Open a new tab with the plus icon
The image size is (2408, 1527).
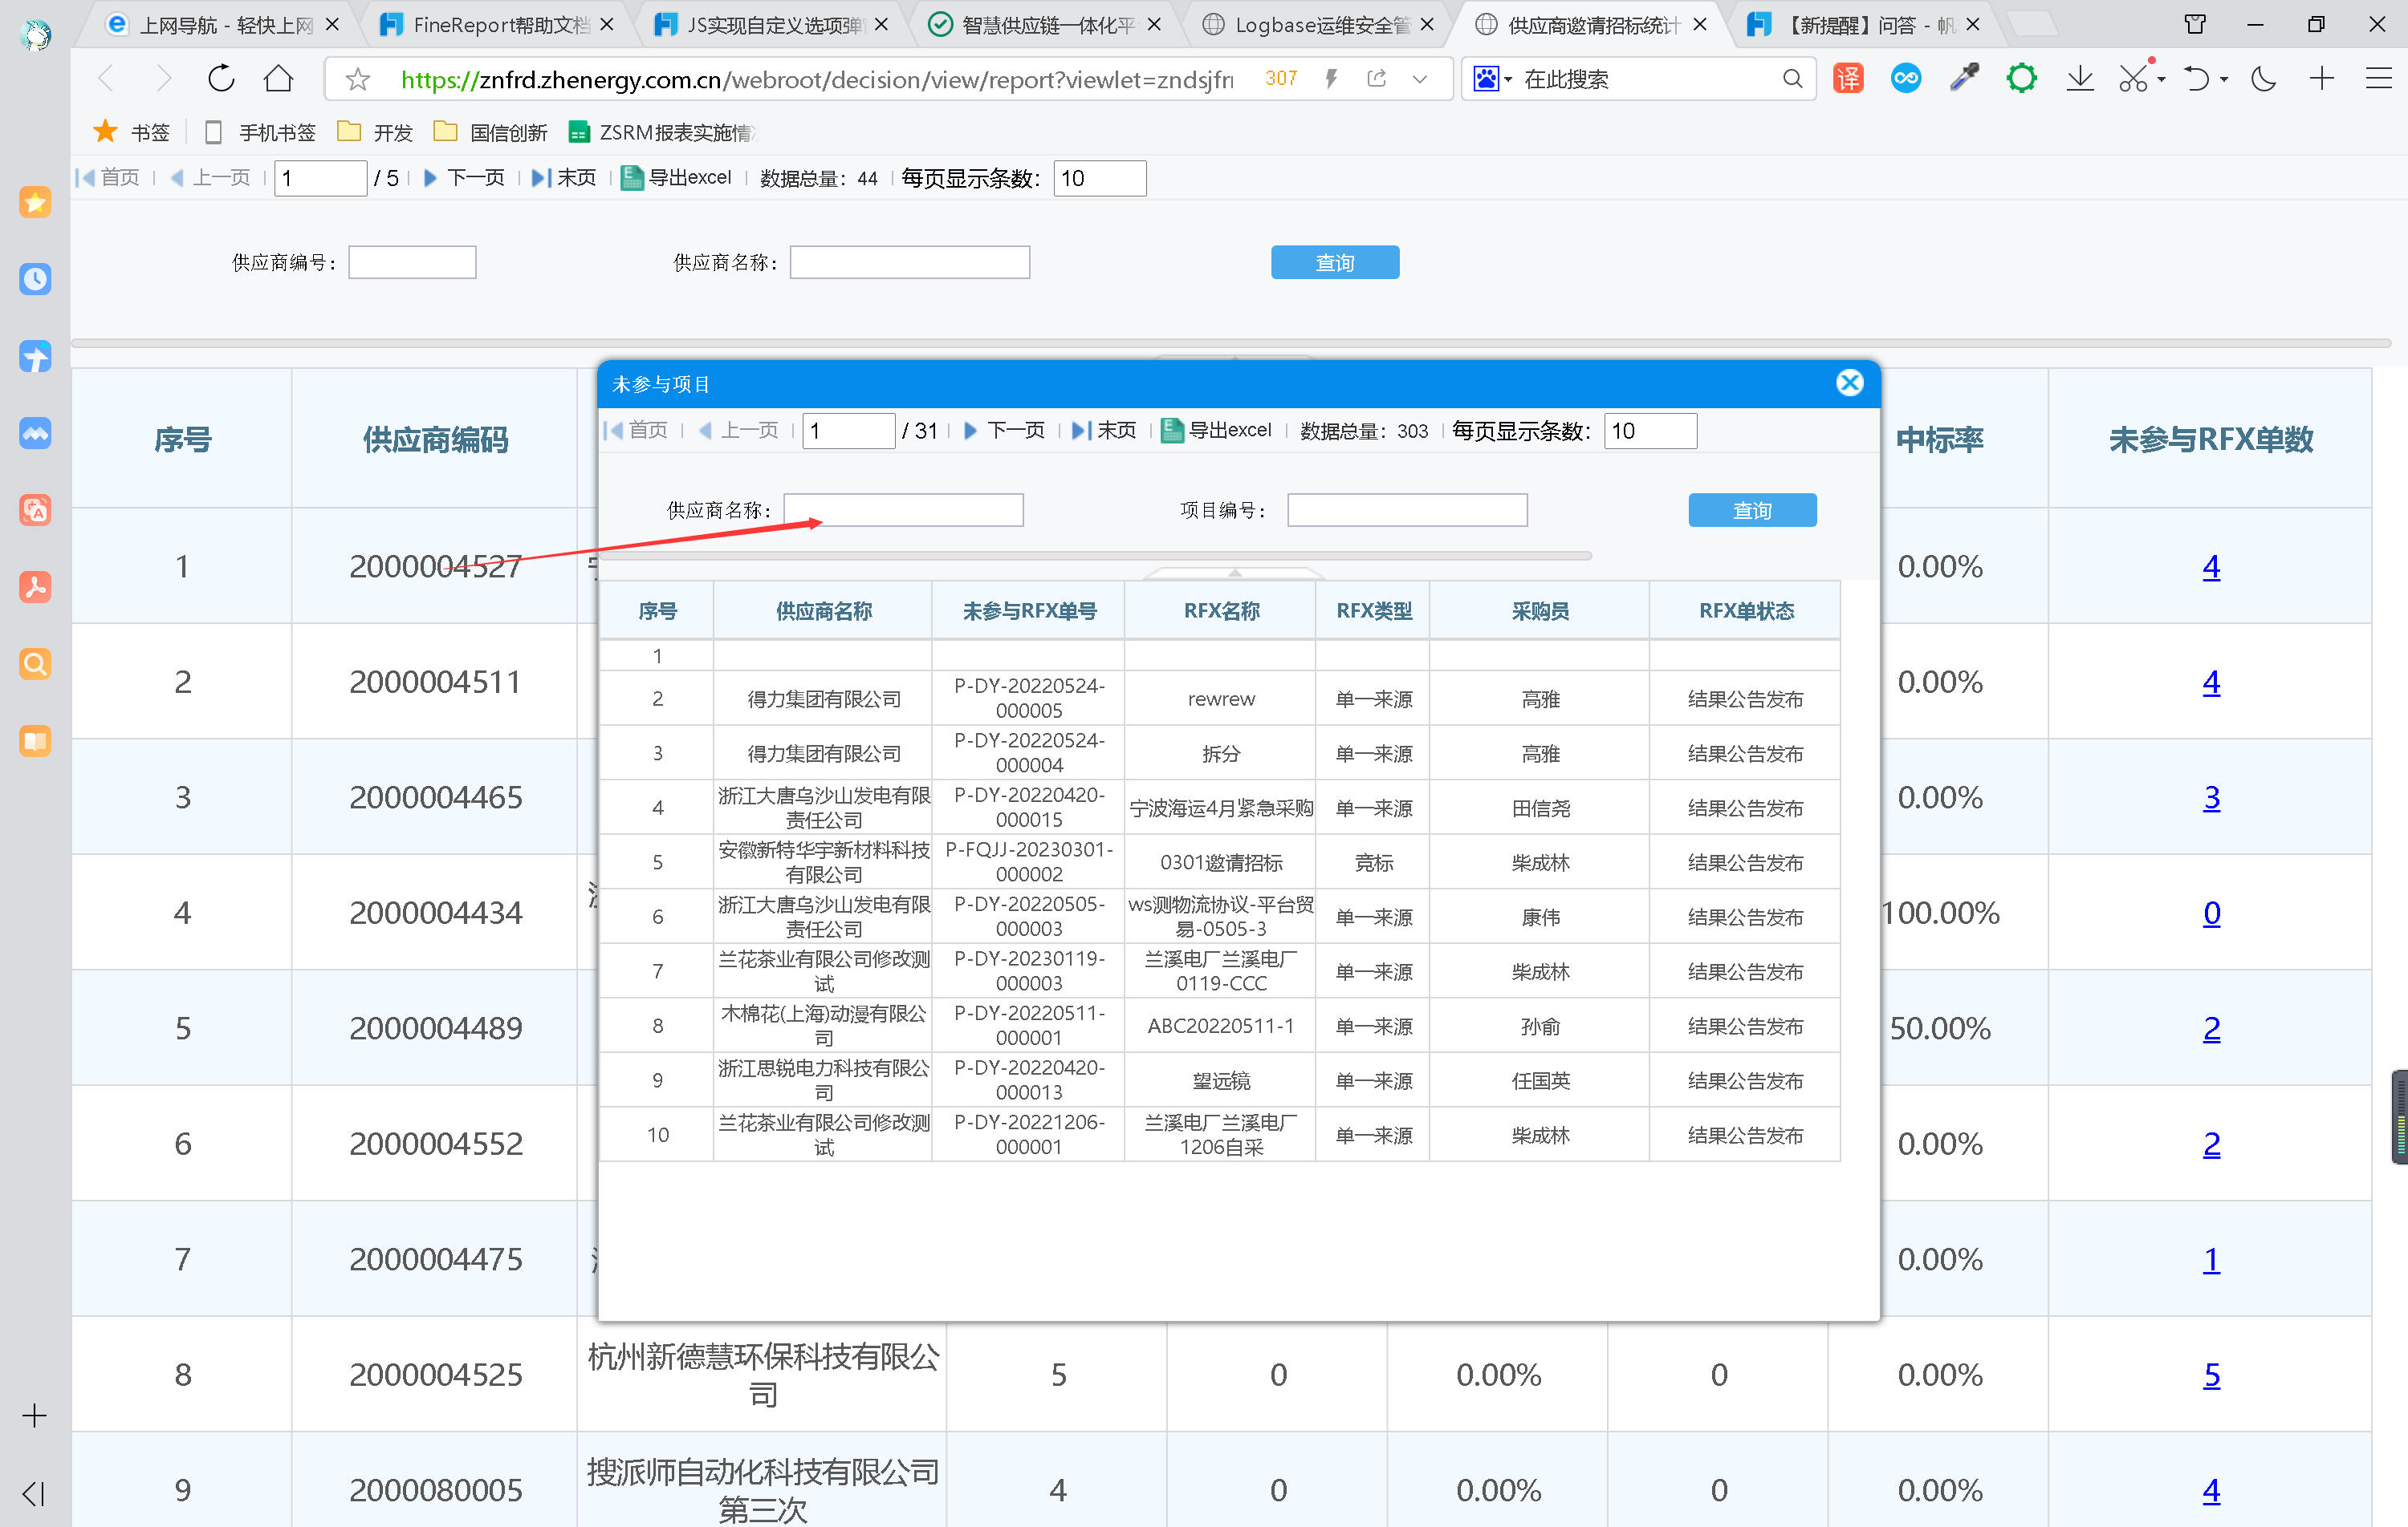click(x=2322, y=78)
